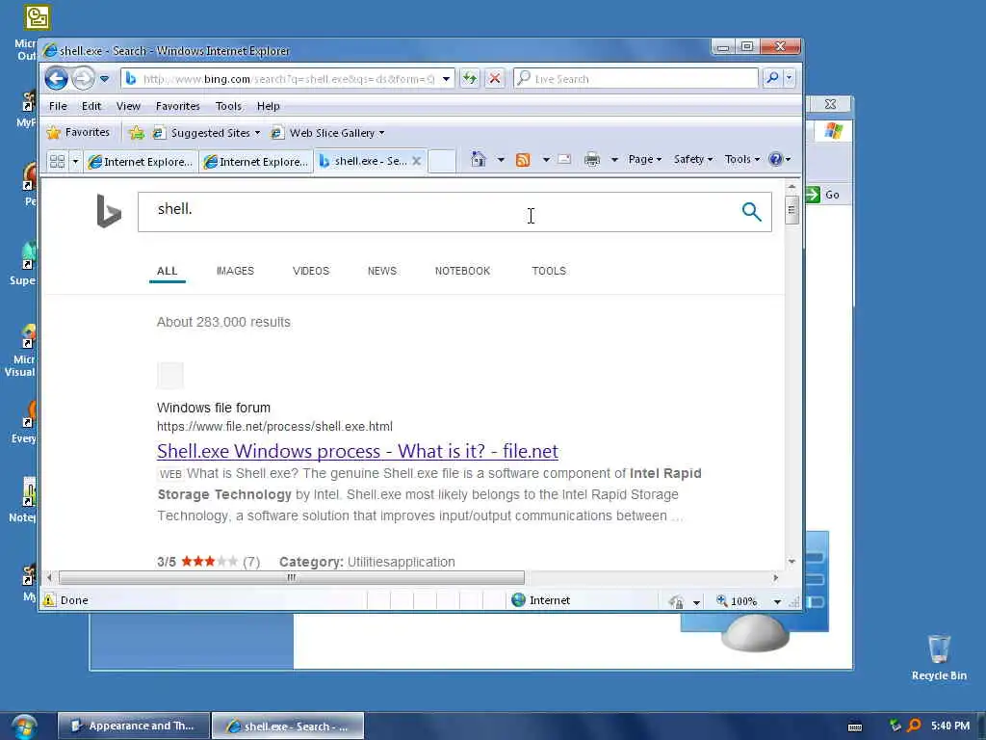Open the Favorites menu
This screenshot has width=986, height=740.
pos(178,106)
